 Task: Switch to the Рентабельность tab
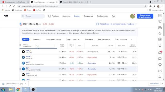[x=104, y=39]
